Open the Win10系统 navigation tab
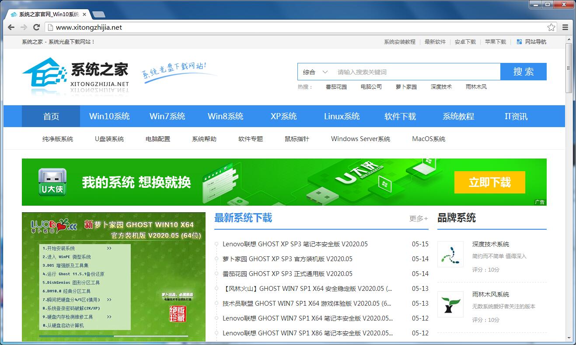 [109, 116]
